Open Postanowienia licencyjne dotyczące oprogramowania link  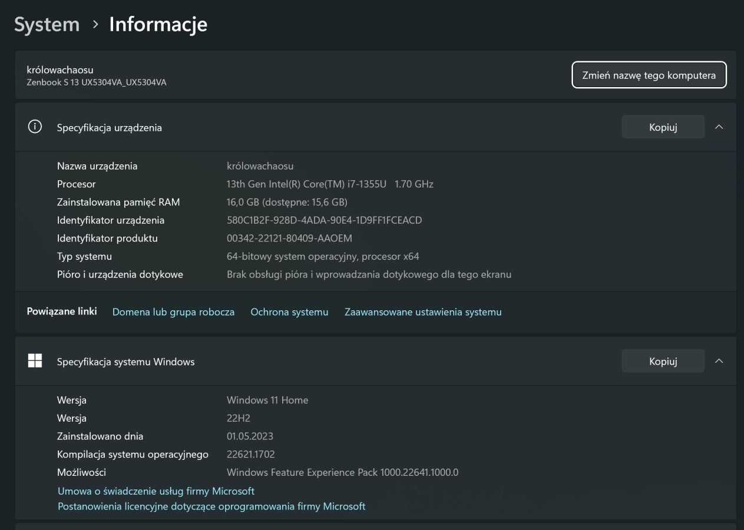pos(211,506)
